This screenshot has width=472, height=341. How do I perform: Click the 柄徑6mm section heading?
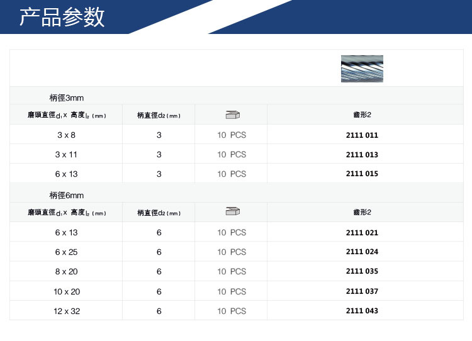67,195
